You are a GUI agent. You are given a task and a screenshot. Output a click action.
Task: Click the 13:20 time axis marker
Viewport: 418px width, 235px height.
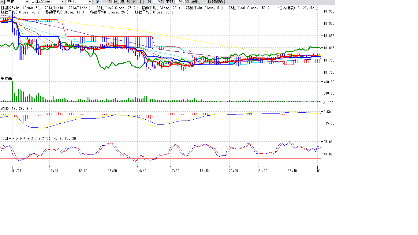click(112, 170)
